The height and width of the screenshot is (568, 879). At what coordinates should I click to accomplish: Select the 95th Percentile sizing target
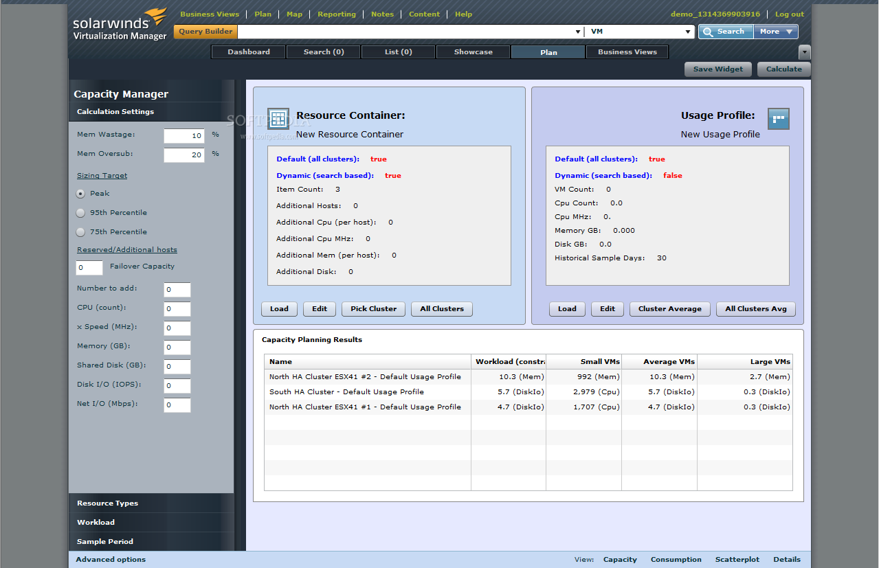pyautogui.click(x=81, y=213)
